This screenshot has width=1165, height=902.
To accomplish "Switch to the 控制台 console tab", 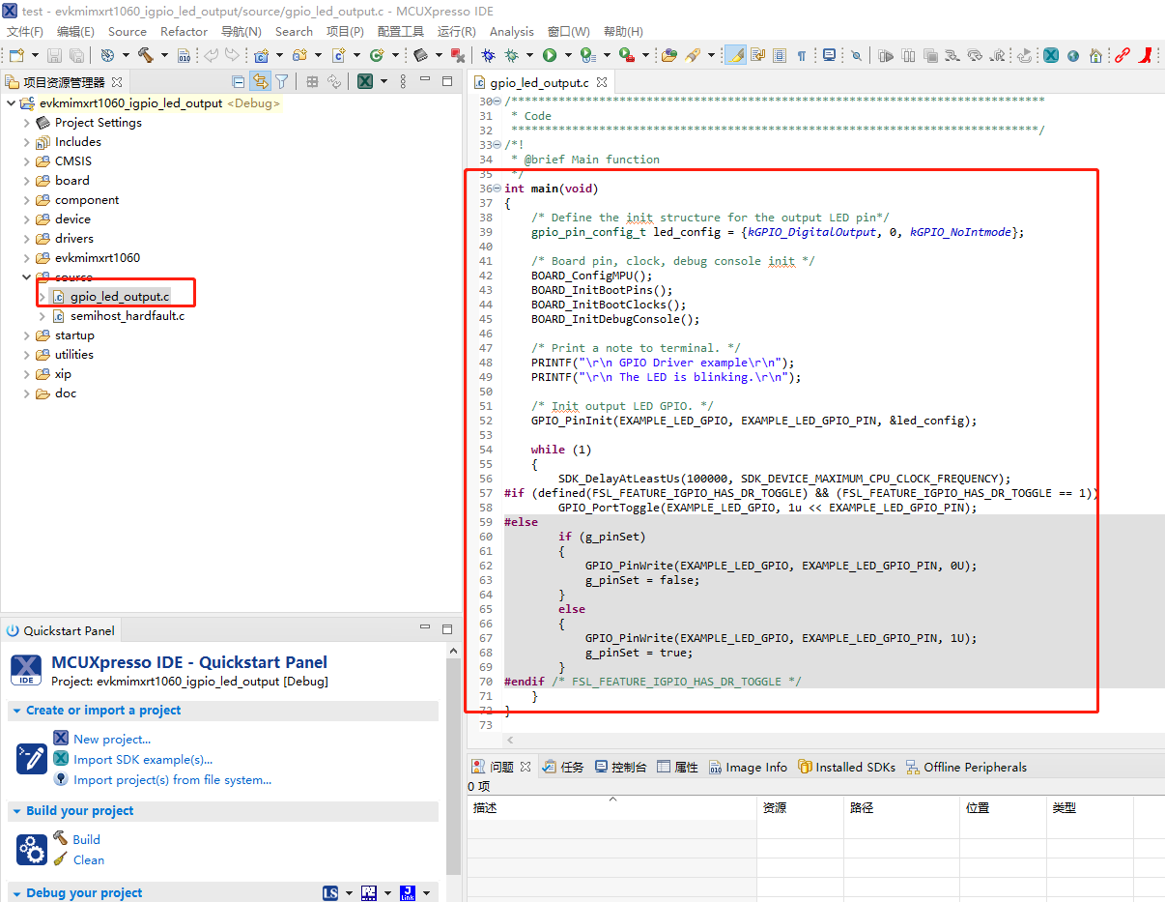I will [620, 767].
